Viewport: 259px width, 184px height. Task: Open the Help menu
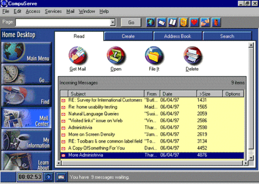point(104,11)
